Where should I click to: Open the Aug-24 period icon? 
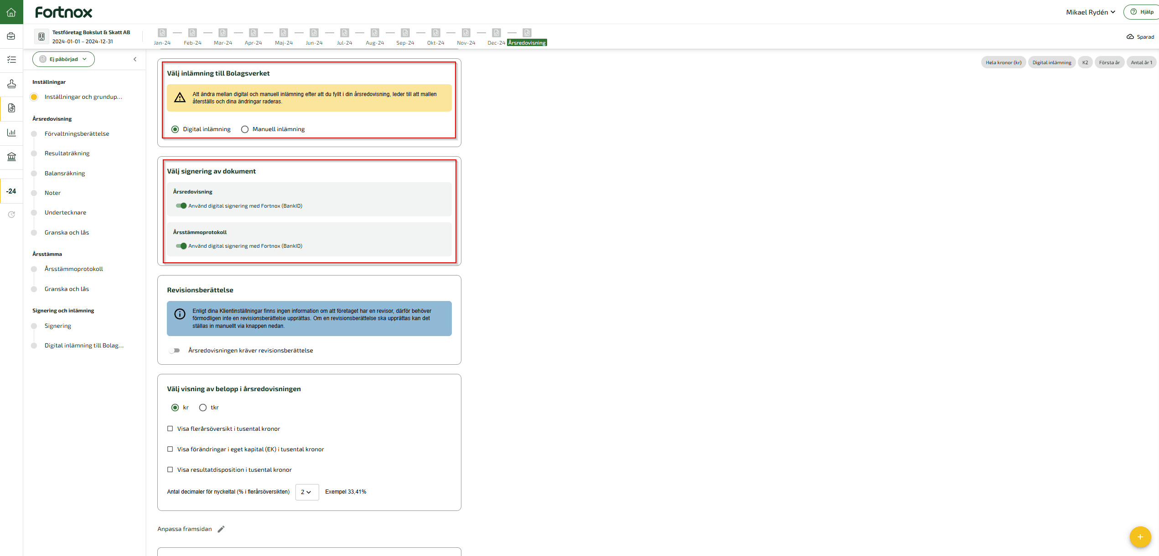(x=375, y=33)
